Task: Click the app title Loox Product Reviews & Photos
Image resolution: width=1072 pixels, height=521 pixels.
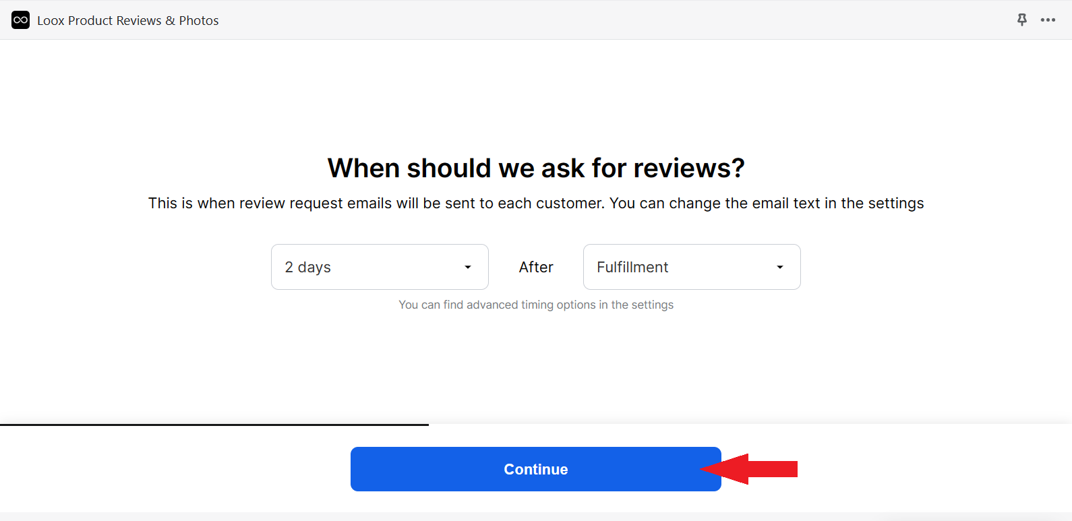Action: pos(128,21)
